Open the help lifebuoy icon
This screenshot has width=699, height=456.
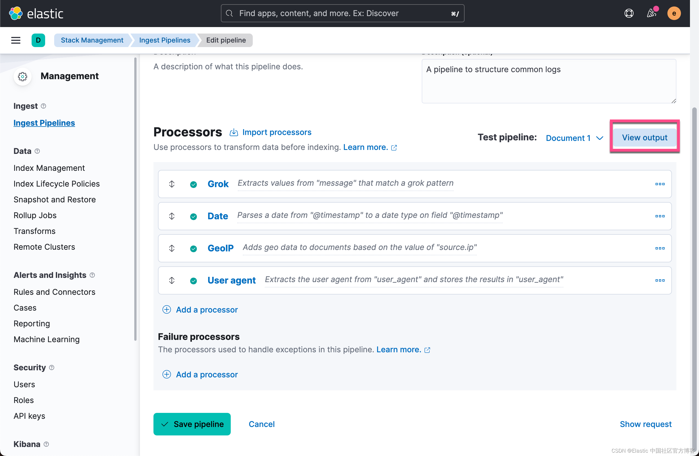click(x=629, y=13)
